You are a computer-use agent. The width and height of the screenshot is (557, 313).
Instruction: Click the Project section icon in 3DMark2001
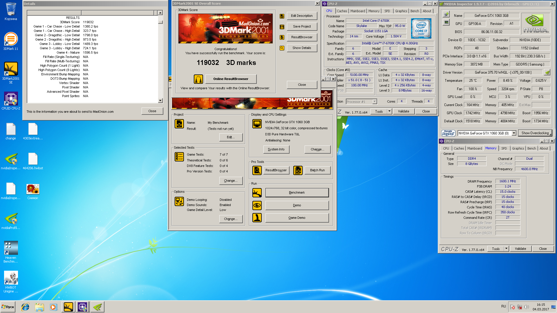click(179, 124)
